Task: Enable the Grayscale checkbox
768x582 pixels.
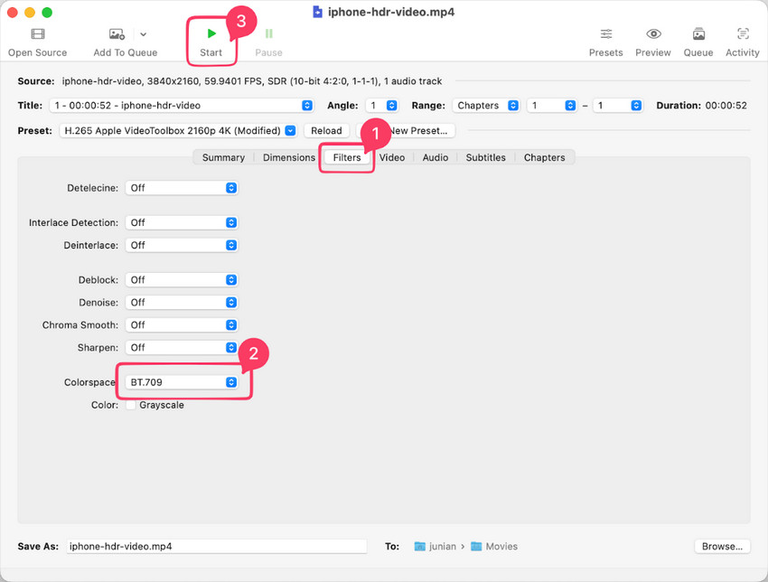Action: tap(131, 405)
